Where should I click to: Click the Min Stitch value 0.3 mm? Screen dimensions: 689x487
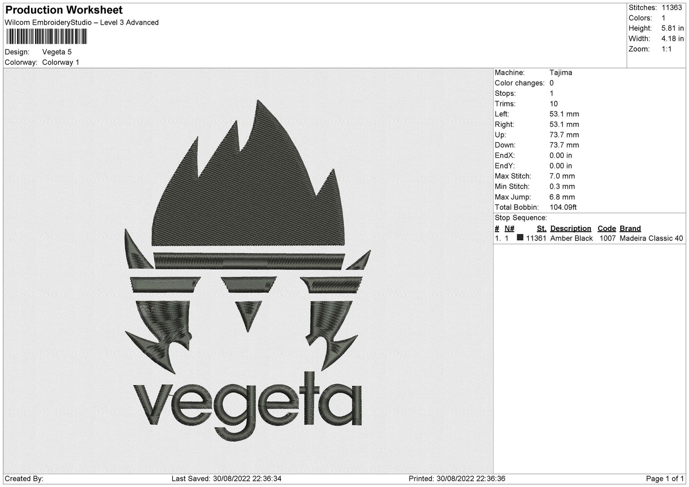point(562,187)
